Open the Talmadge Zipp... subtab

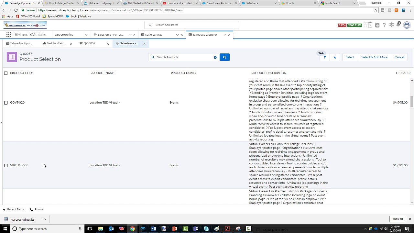tap(21, 43)
